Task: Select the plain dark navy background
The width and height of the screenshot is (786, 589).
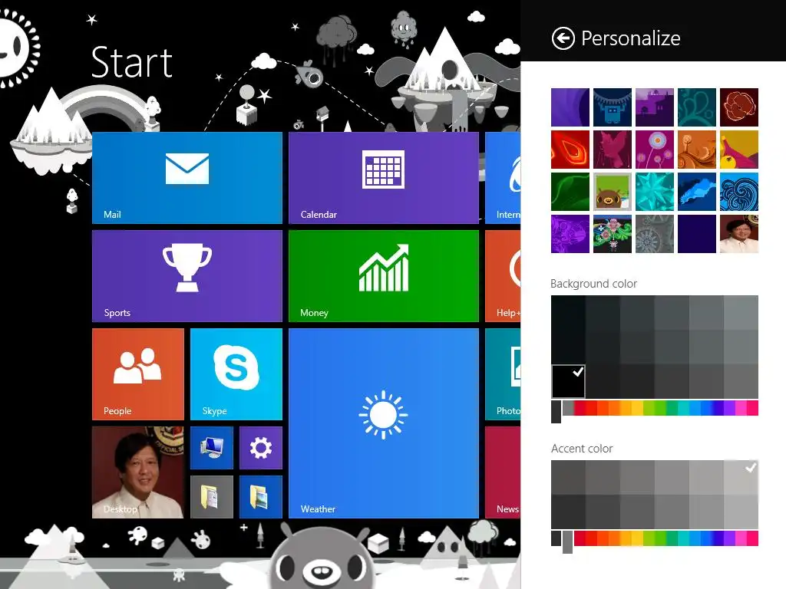Action: pos(697,234)
